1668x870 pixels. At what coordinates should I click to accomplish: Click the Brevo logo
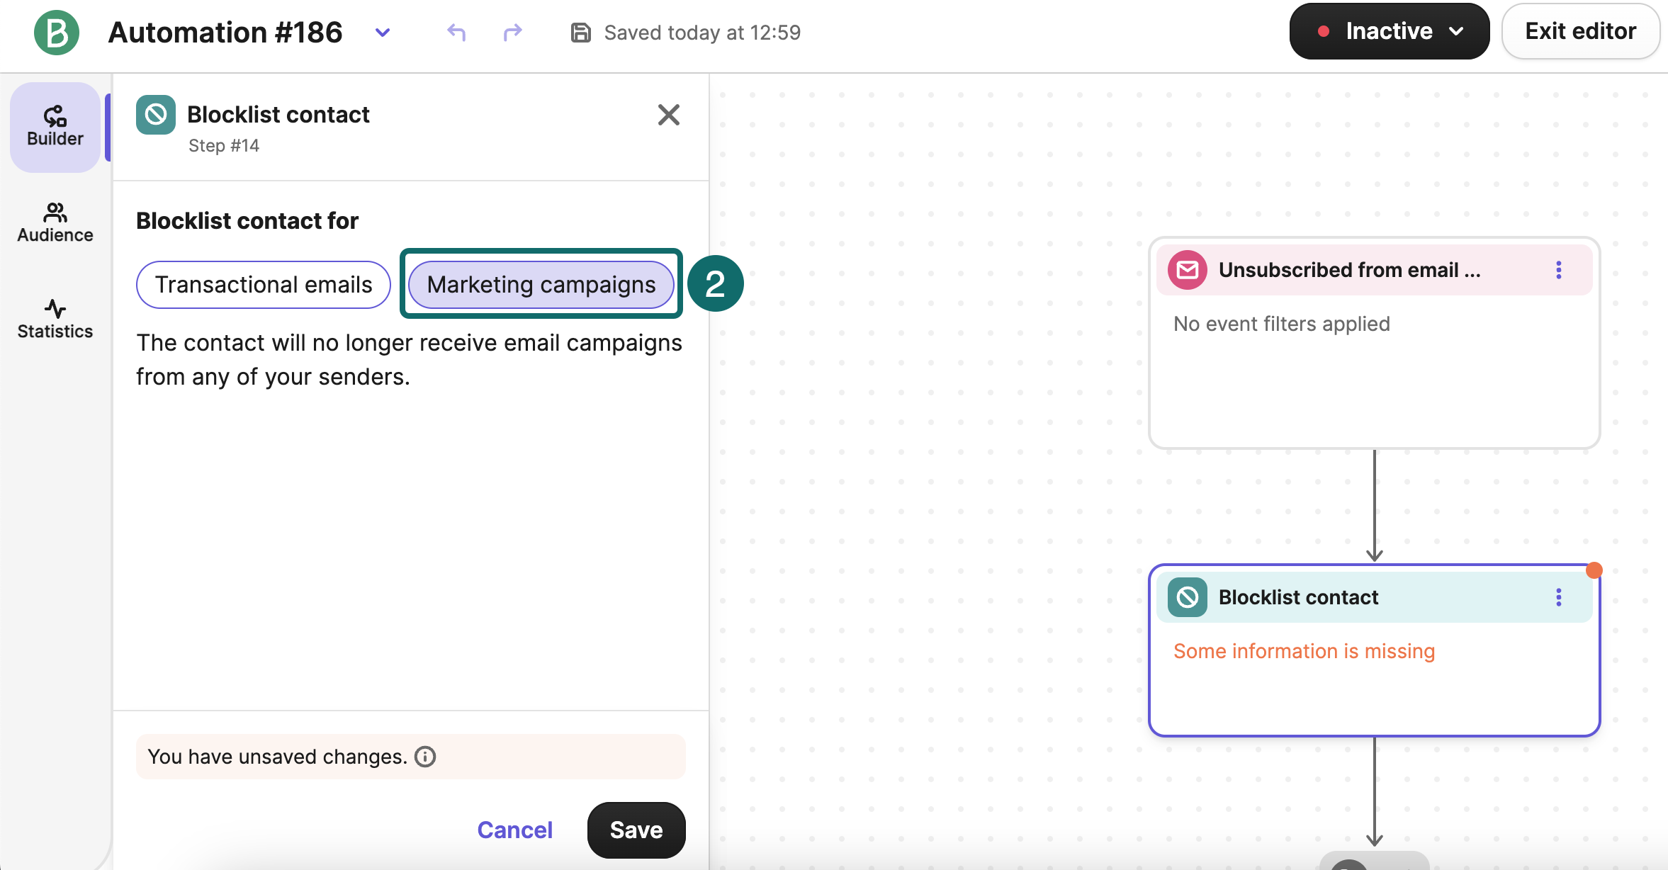(57, 33)
